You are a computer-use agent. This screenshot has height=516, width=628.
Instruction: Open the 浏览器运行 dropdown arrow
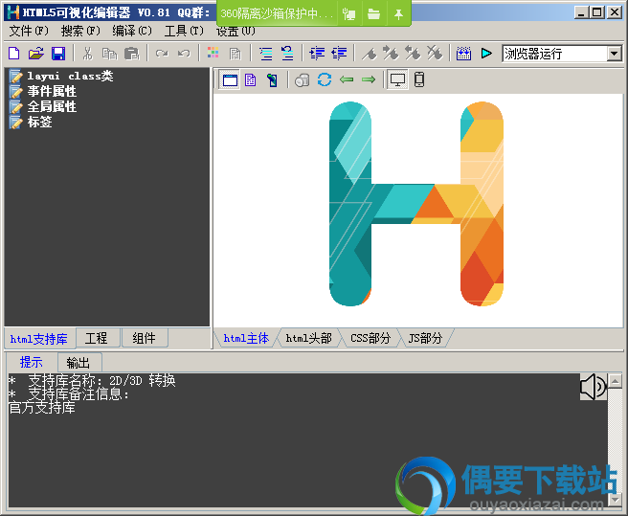614,54
